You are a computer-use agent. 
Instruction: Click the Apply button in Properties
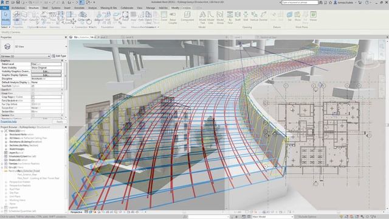(x=60, y=122)
